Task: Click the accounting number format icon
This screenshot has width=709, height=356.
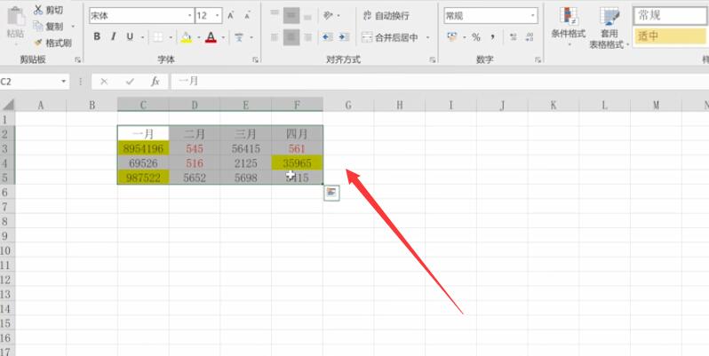Action: 452,37
